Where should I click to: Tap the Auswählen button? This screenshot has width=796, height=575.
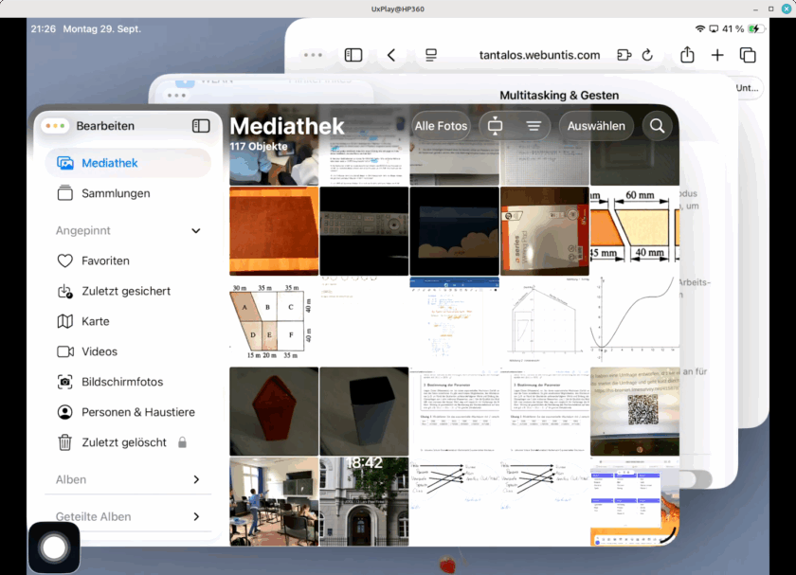(596, 126)
